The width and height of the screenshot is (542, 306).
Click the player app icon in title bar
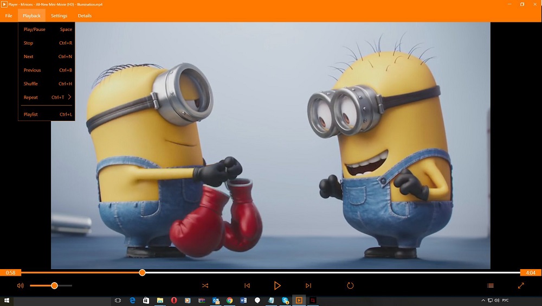(x=4, y=4)
